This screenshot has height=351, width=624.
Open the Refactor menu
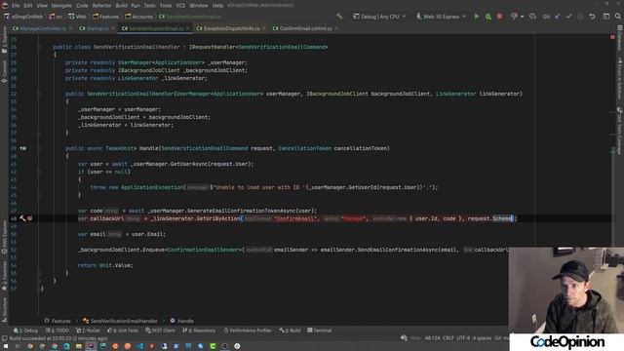point(101,6)
